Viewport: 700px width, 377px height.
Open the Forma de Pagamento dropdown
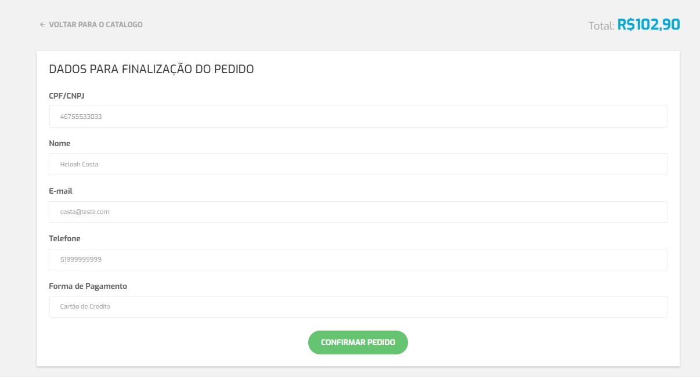pos(358,307)
